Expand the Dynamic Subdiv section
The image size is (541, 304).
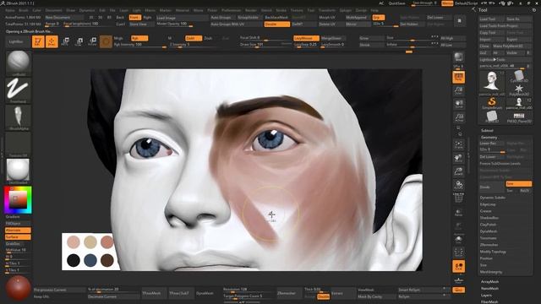pos(493,198)
